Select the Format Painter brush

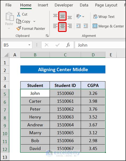tap(19, 28)
